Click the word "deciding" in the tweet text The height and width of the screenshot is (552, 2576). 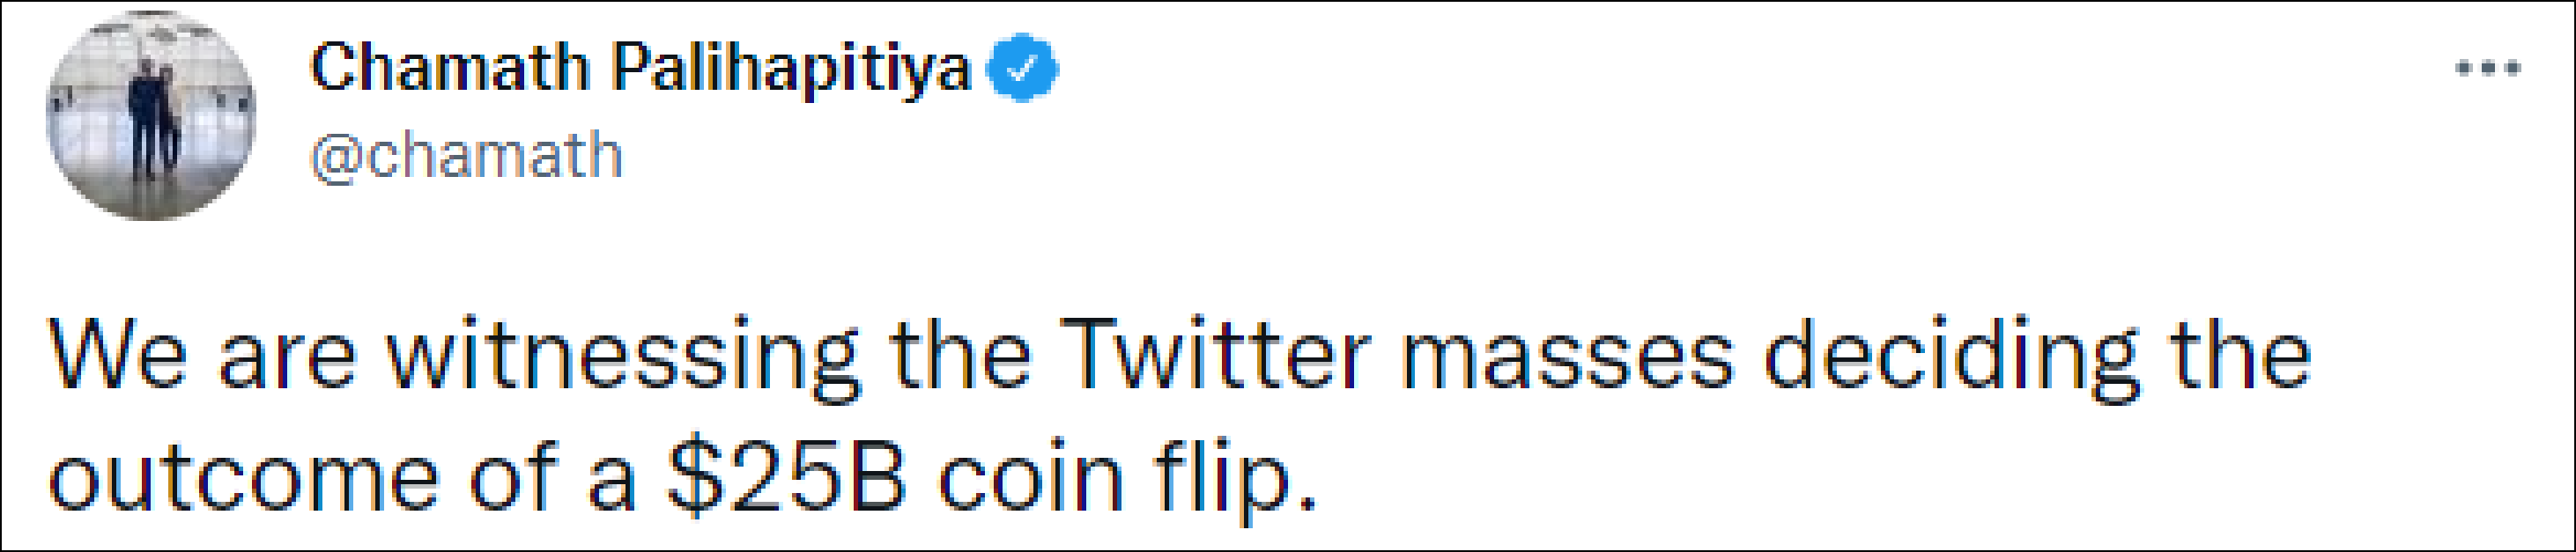1950,355
